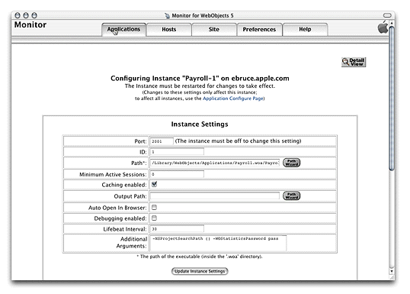
Task: Open Path Wizard next to Output Path
Action: point(292,195)
